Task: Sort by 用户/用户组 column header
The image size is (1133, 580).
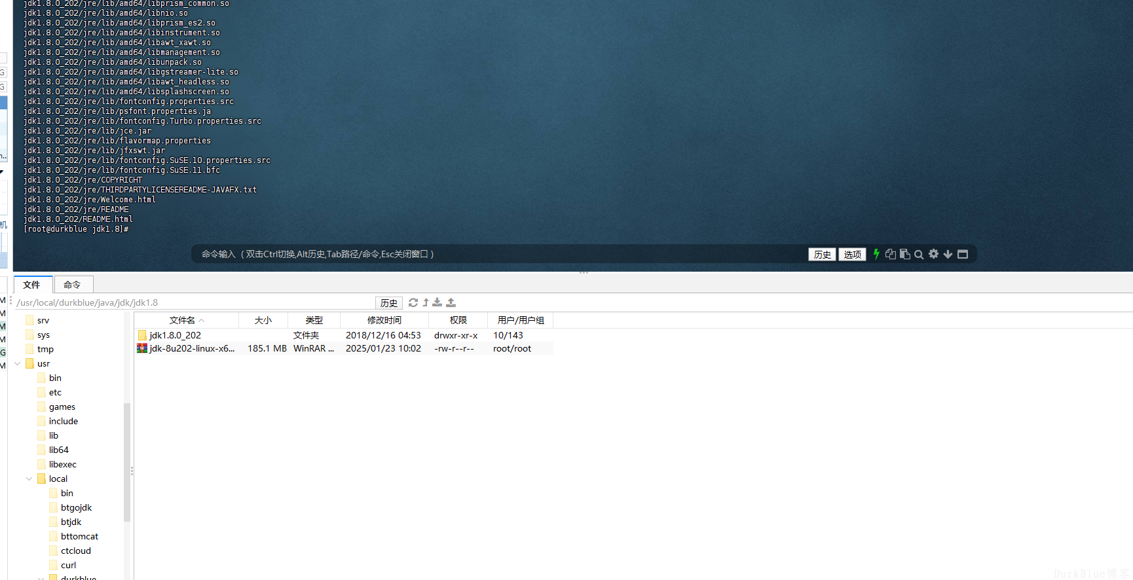Action: 521,320
